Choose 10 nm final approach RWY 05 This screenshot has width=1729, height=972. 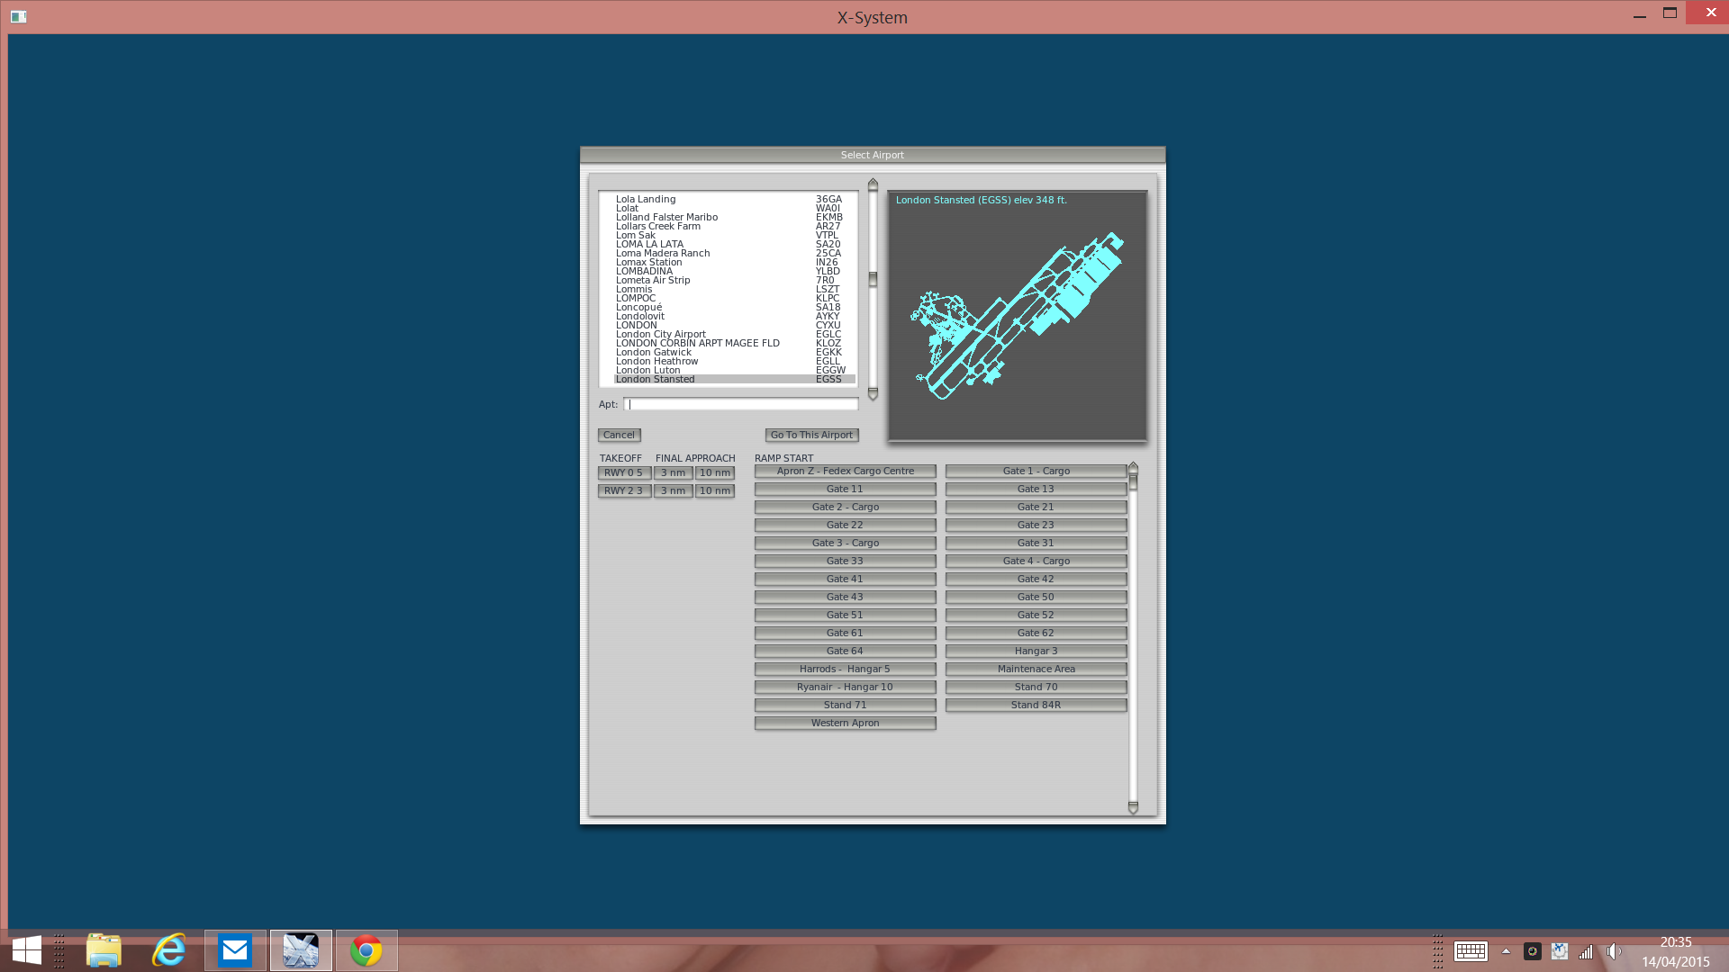click(x=715, y=472)
